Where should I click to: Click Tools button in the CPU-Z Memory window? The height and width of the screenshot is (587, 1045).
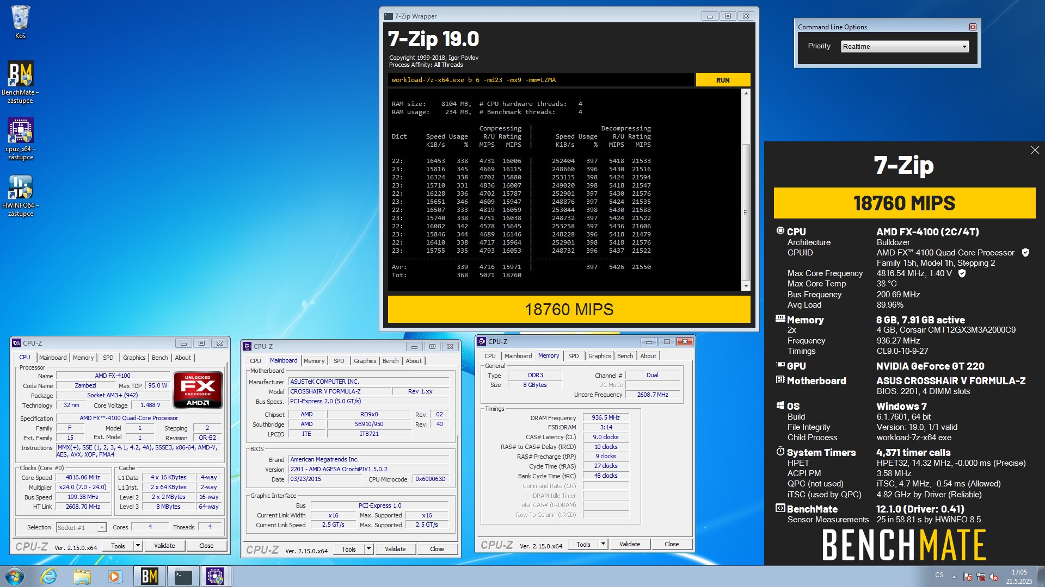tap(583, 544)
